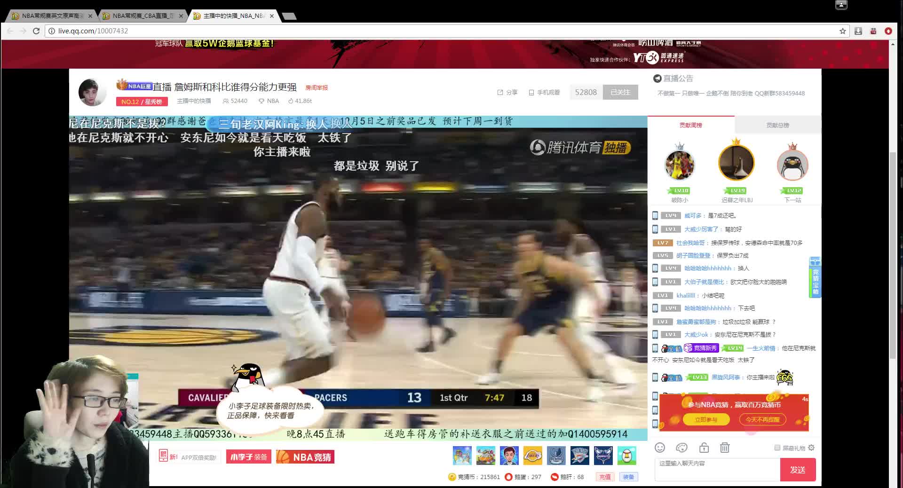903x488 pixels.
Task: Click the chat scroll lock icon
Action: 704,448
